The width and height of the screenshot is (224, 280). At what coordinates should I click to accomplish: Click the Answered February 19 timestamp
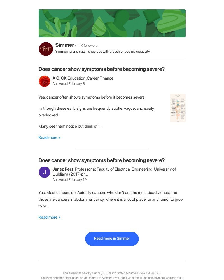[69, 179]
